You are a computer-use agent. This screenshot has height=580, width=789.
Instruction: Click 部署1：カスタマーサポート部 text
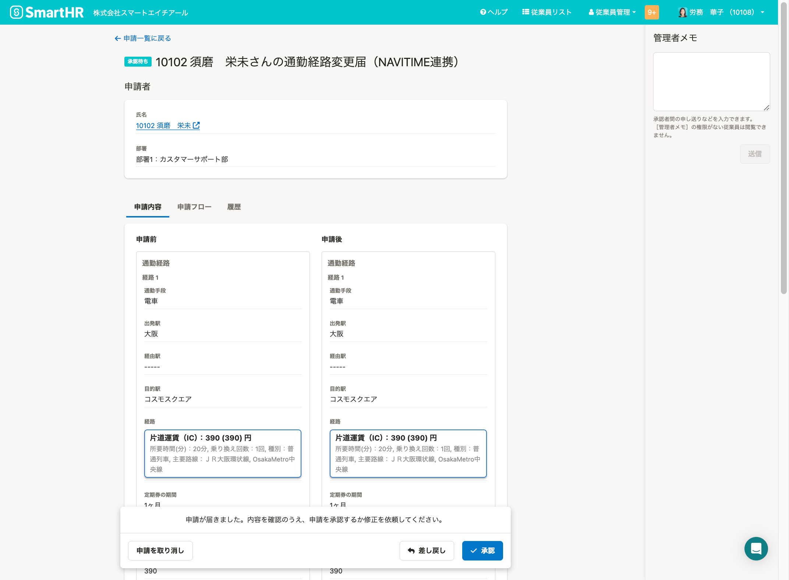pyautogui.click(x=182, y=159)
